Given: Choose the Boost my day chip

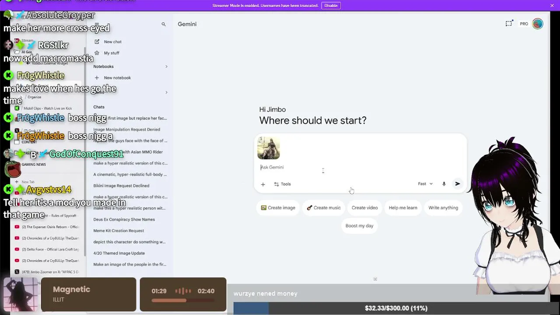Looking at the screenshot, I should tap(359, 226).
